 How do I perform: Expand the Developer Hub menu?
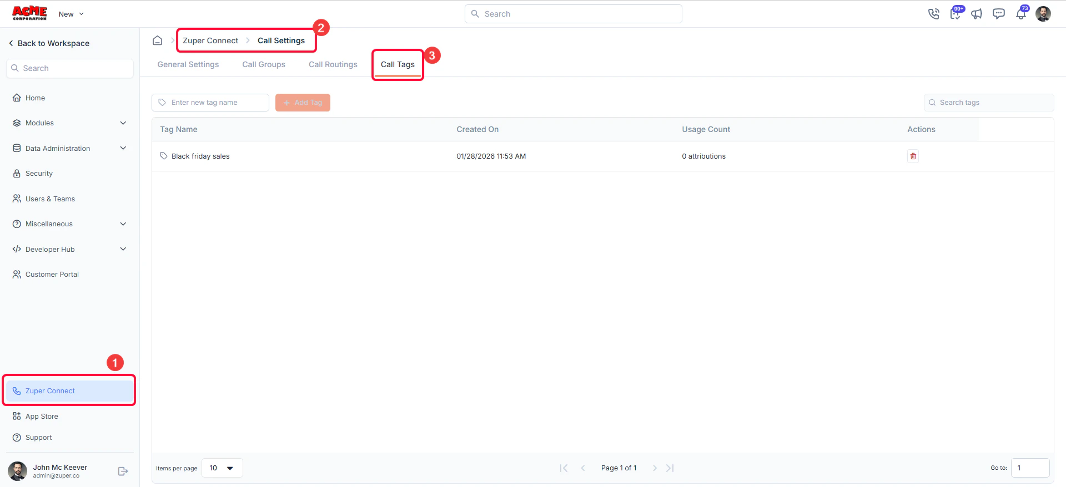pos(70,250)
